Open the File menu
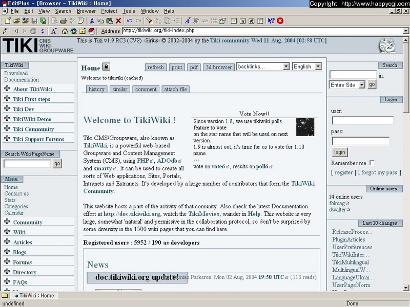 pos(14,11)
